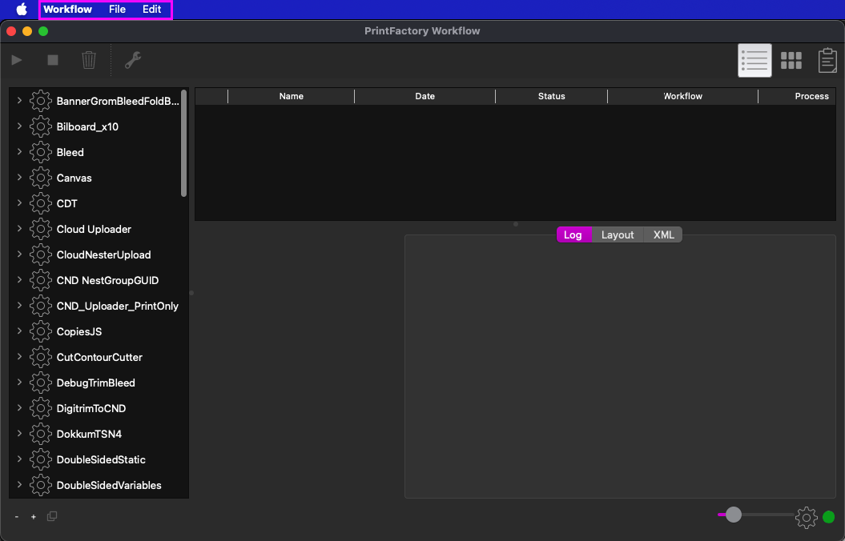Click the zoom slider handle
The height and width of the screenshot is (541, 845).
(x=734, y=515)
